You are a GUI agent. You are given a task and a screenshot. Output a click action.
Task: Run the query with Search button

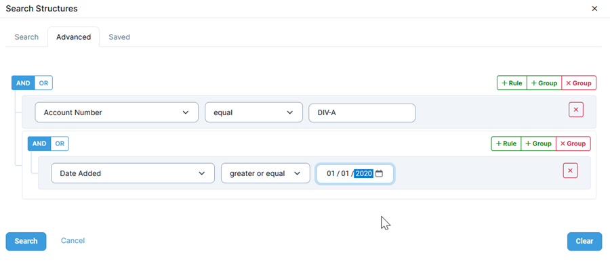(x=26, y=241)
